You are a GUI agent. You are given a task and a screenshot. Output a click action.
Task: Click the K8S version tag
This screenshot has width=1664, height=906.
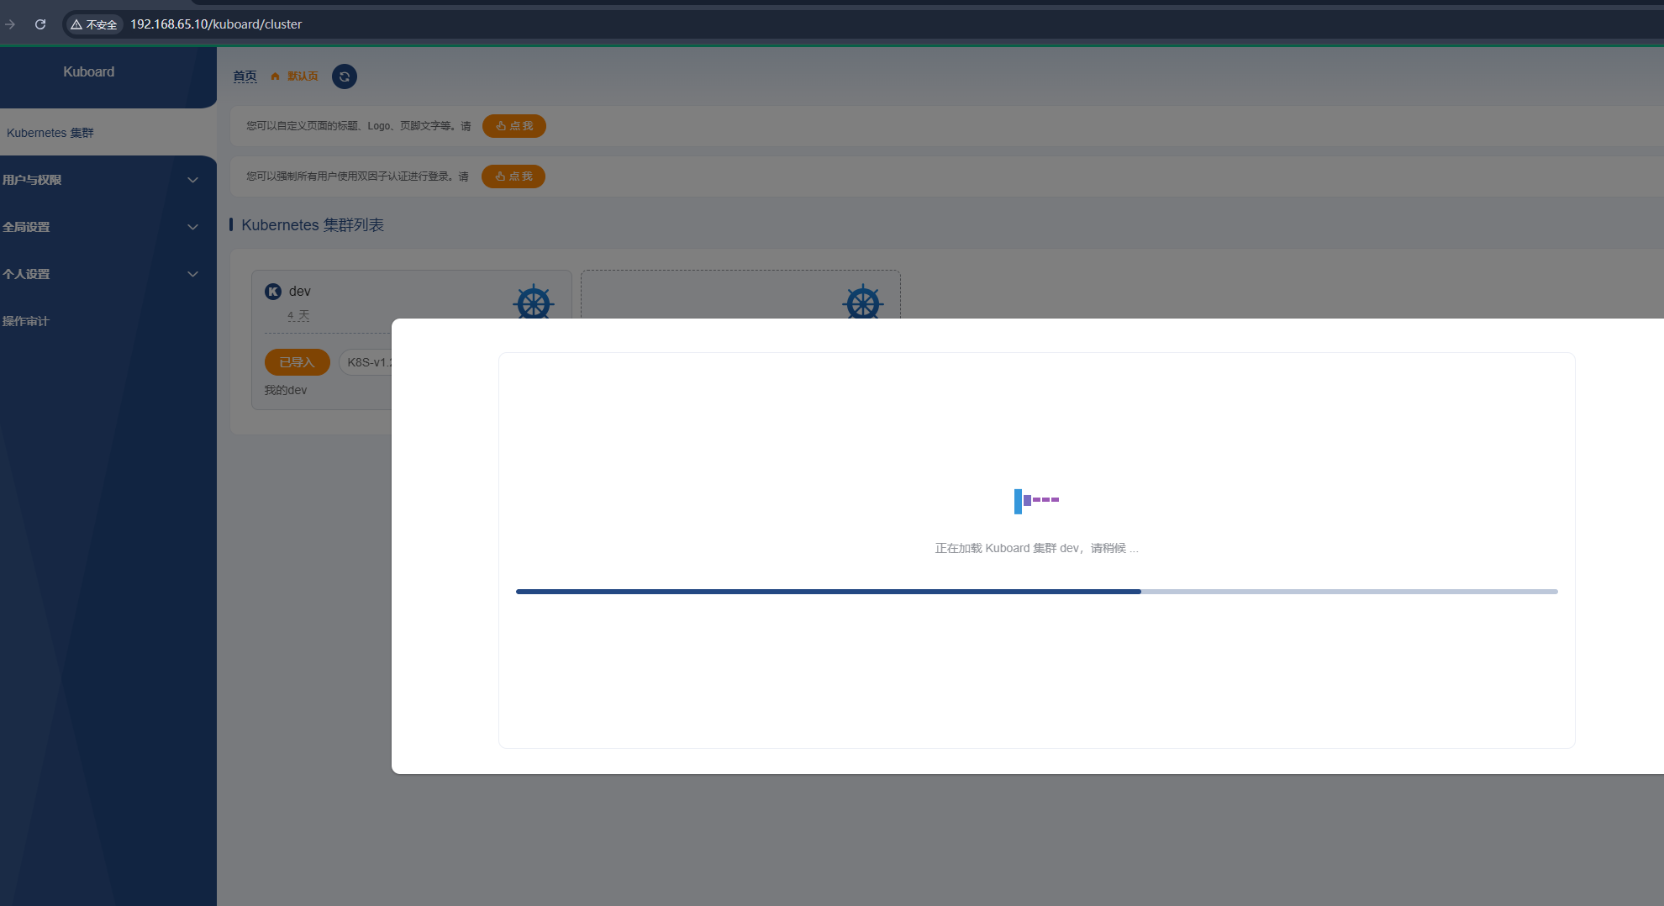tap(366, 362)
